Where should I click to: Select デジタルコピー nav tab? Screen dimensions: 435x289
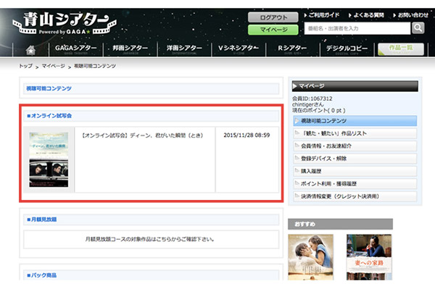pyautogui.click(x=347, y=49)
